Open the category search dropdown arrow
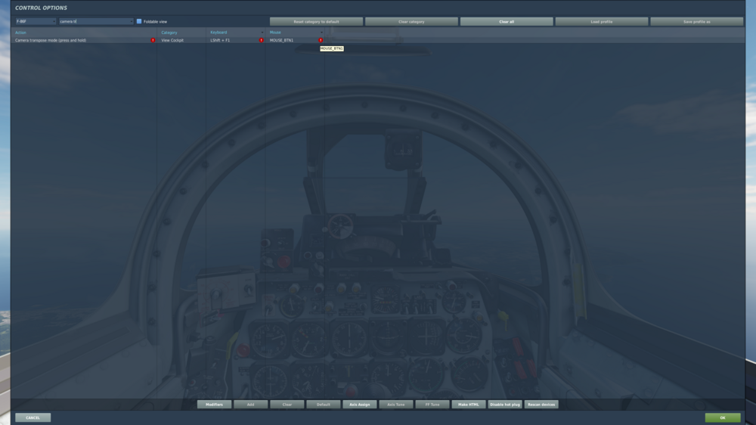The height and width of the screenshot is (425, 756). pyautogui.click(x=131, y=21)
